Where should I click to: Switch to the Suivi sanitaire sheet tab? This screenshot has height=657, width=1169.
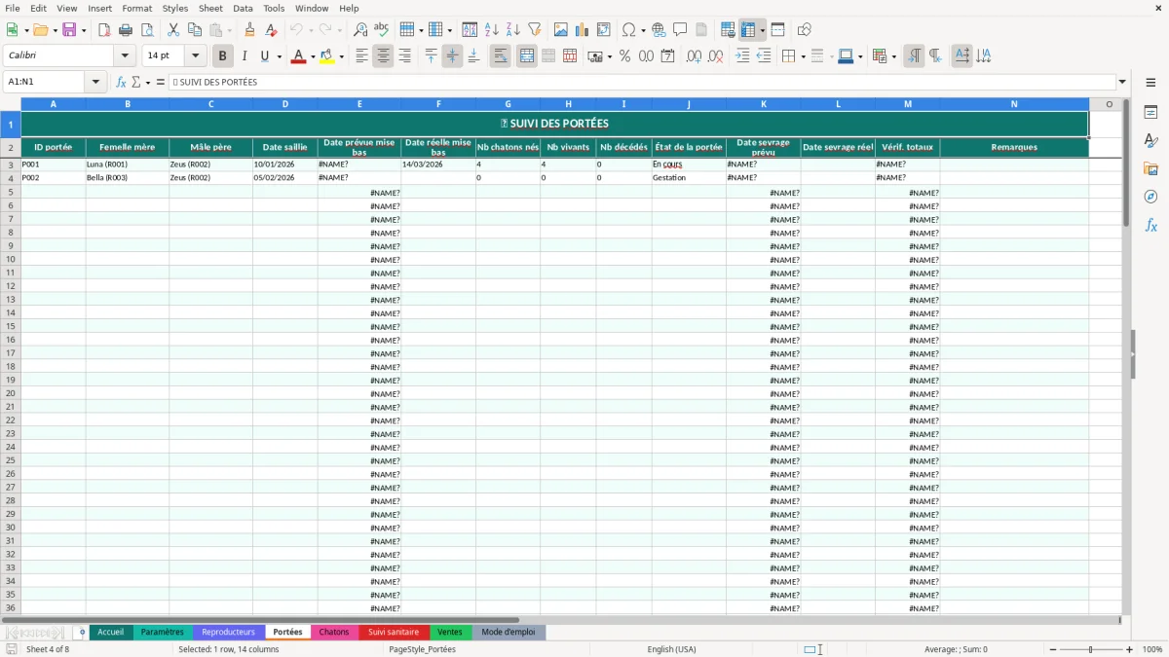[394, 632]
